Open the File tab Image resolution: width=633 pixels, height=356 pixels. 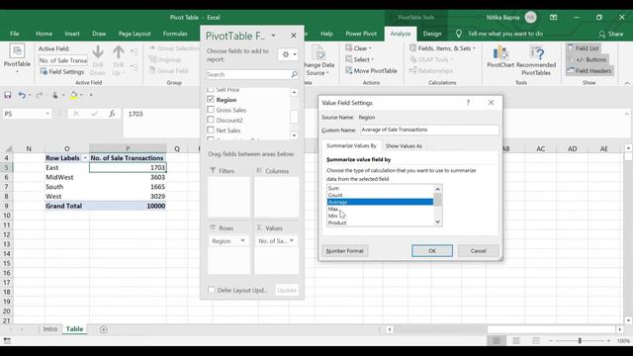coord(15,34)
